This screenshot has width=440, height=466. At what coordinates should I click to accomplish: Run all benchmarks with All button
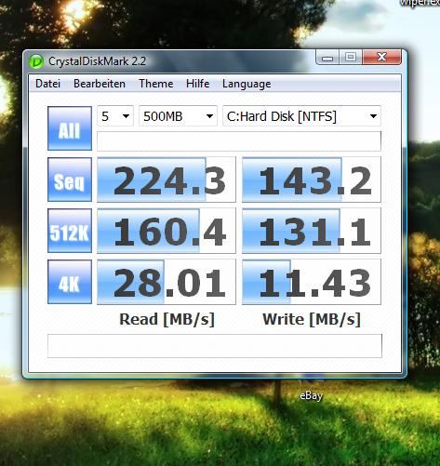[70, 128]
